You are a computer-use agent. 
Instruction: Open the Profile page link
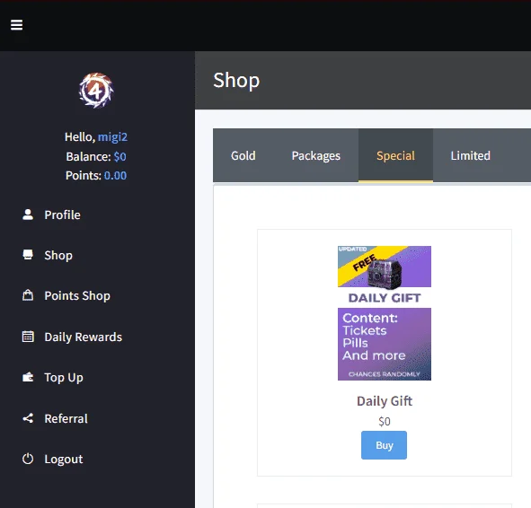(62, 215)
